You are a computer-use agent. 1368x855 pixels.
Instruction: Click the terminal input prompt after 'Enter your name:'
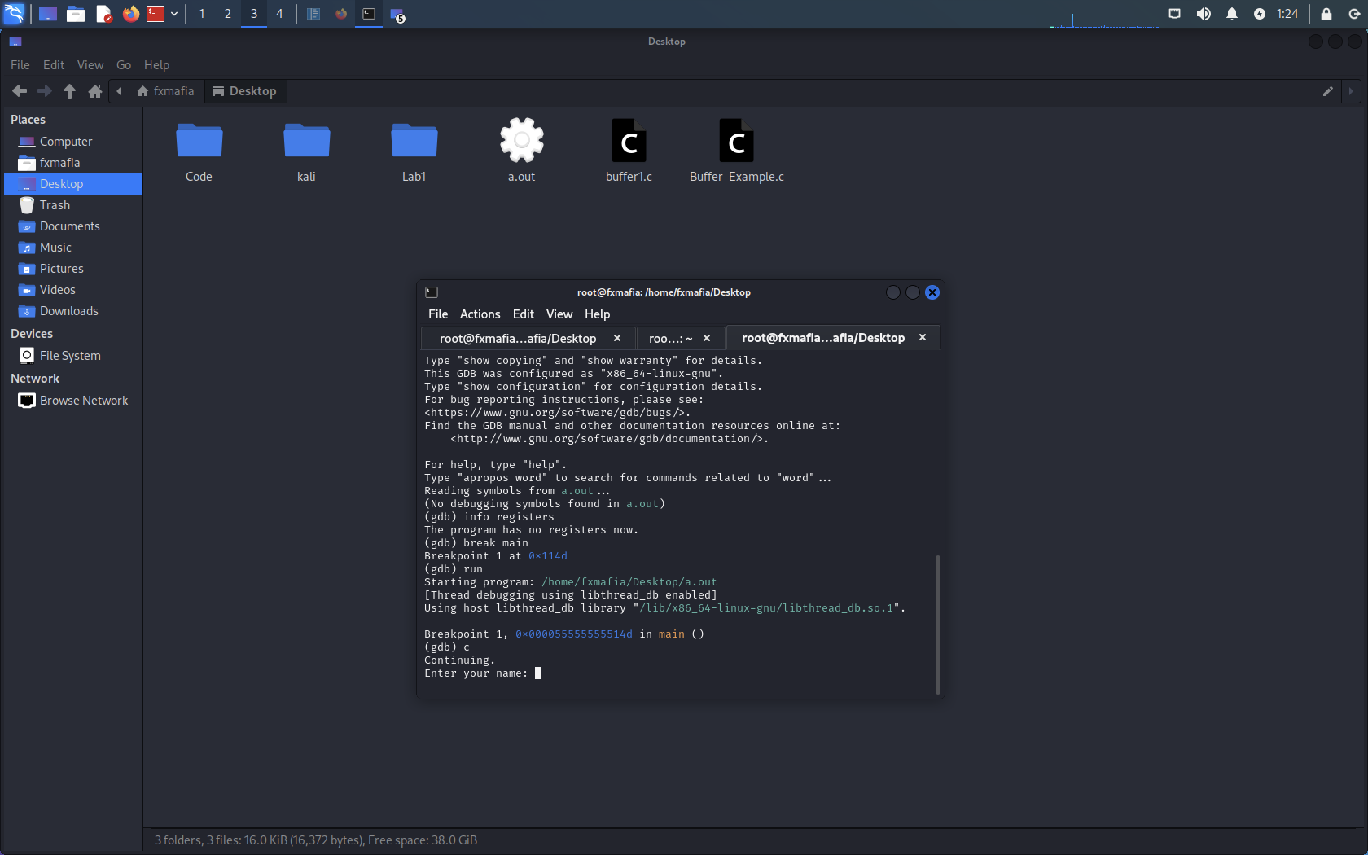(x=538, y=673)
